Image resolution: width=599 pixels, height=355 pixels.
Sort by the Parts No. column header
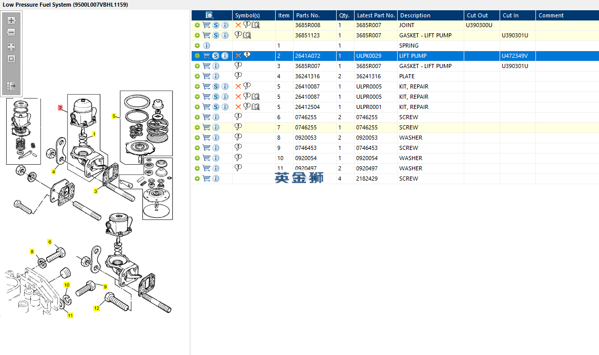point(315,15)
